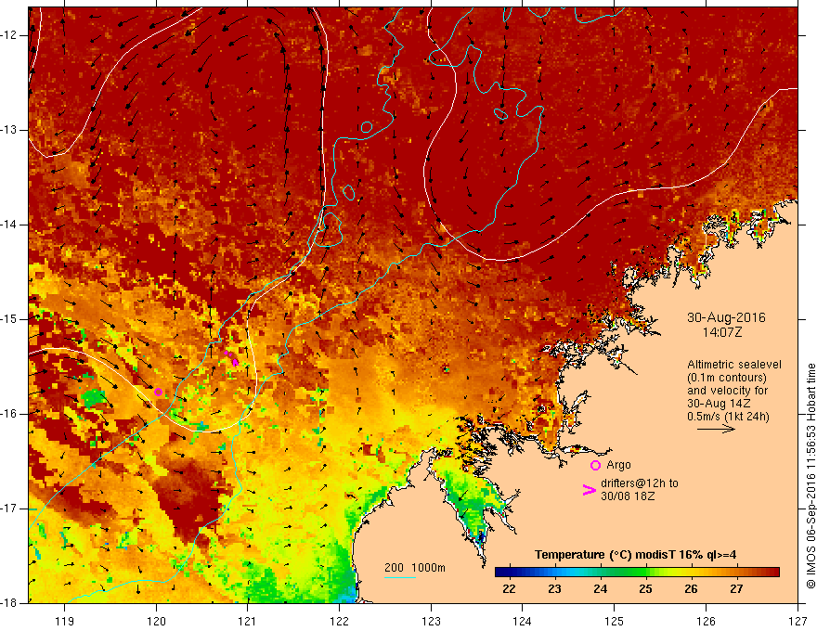817x631 pixels.
Task: Click the longitude axis label '127'
Action: pos(798,621)
